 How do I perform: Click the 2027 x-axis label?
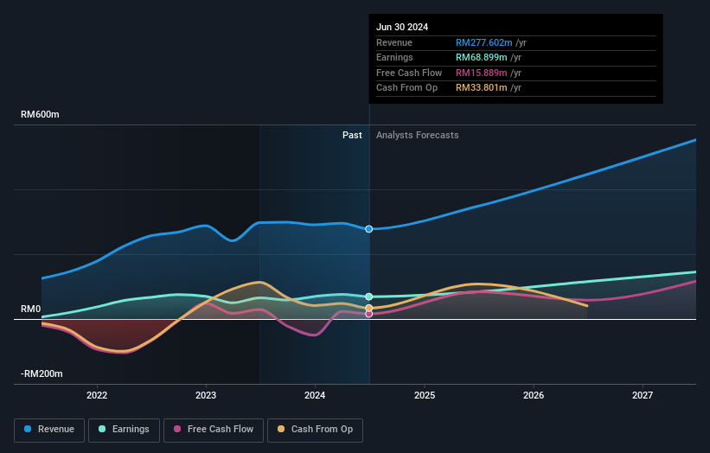(x=642, y=396)
